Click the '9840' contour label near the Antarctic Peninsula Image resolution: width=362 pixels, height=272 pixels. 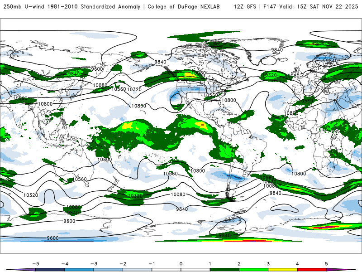[x=225, y=235]
